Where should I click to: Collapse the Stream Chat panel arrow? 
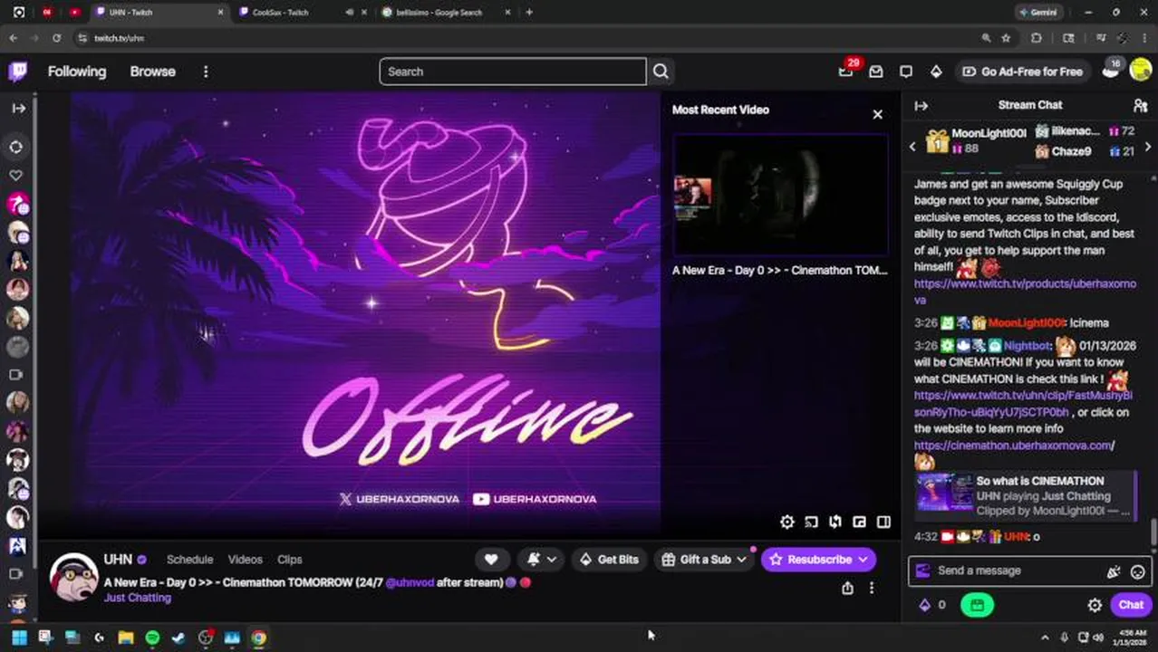921,105
